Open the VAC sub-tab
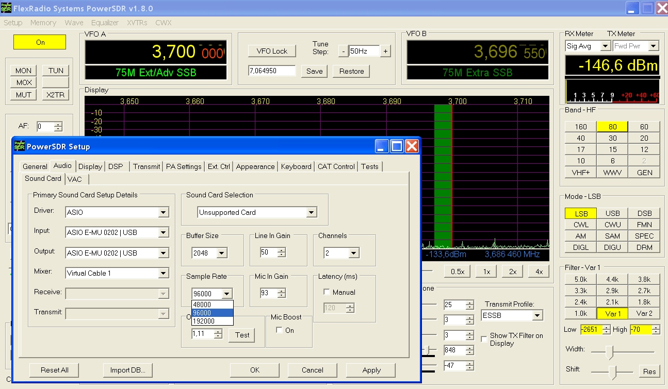This screenshot has height=389, width=668. 75,179
